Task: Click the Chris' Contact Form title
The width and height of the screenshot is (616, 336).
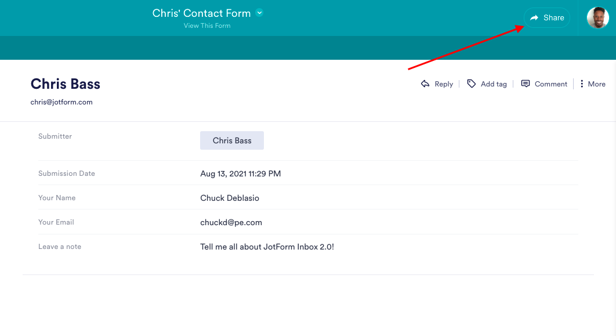Action: click(201, 13)
